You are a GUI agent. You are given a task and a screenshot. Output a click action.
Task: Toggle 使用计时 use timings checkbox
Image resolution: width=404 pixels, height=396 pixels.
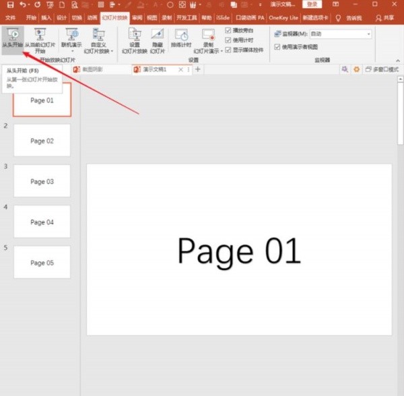click(228, 40)
